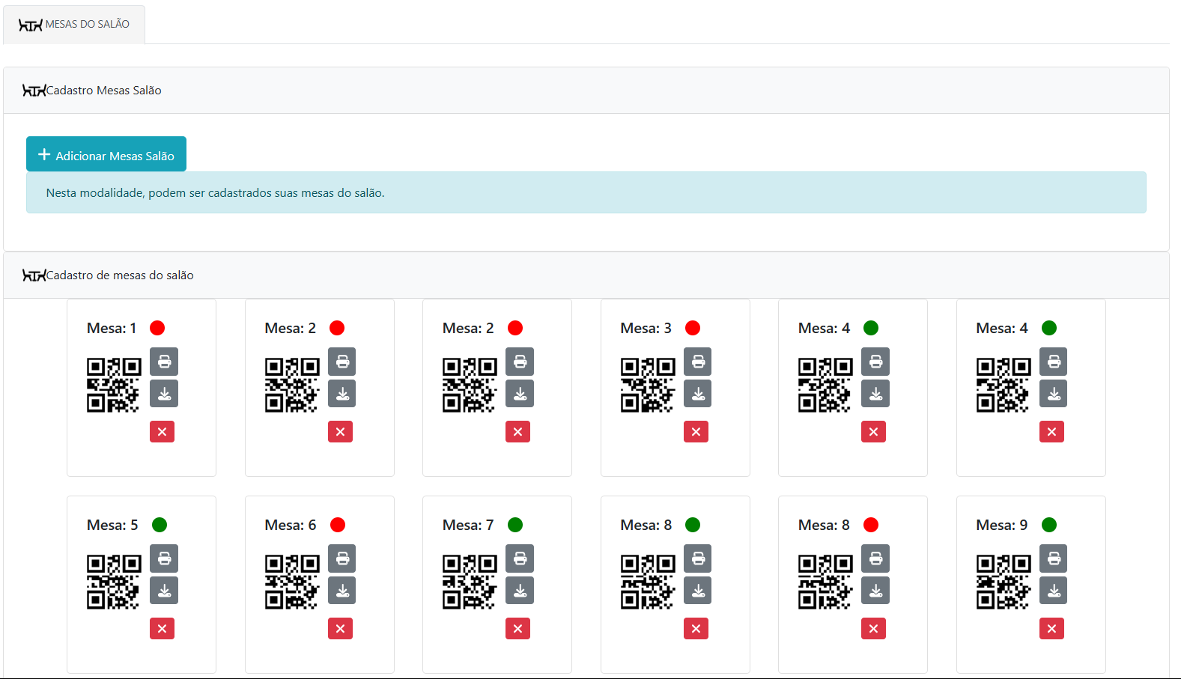
Task: Click the info banner about cadastrar mesas
Action: [586, 193]
